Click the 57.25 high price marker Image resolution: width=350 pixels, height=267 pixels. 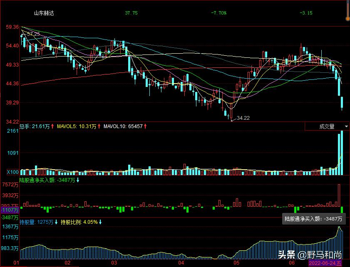click(33, 34)
